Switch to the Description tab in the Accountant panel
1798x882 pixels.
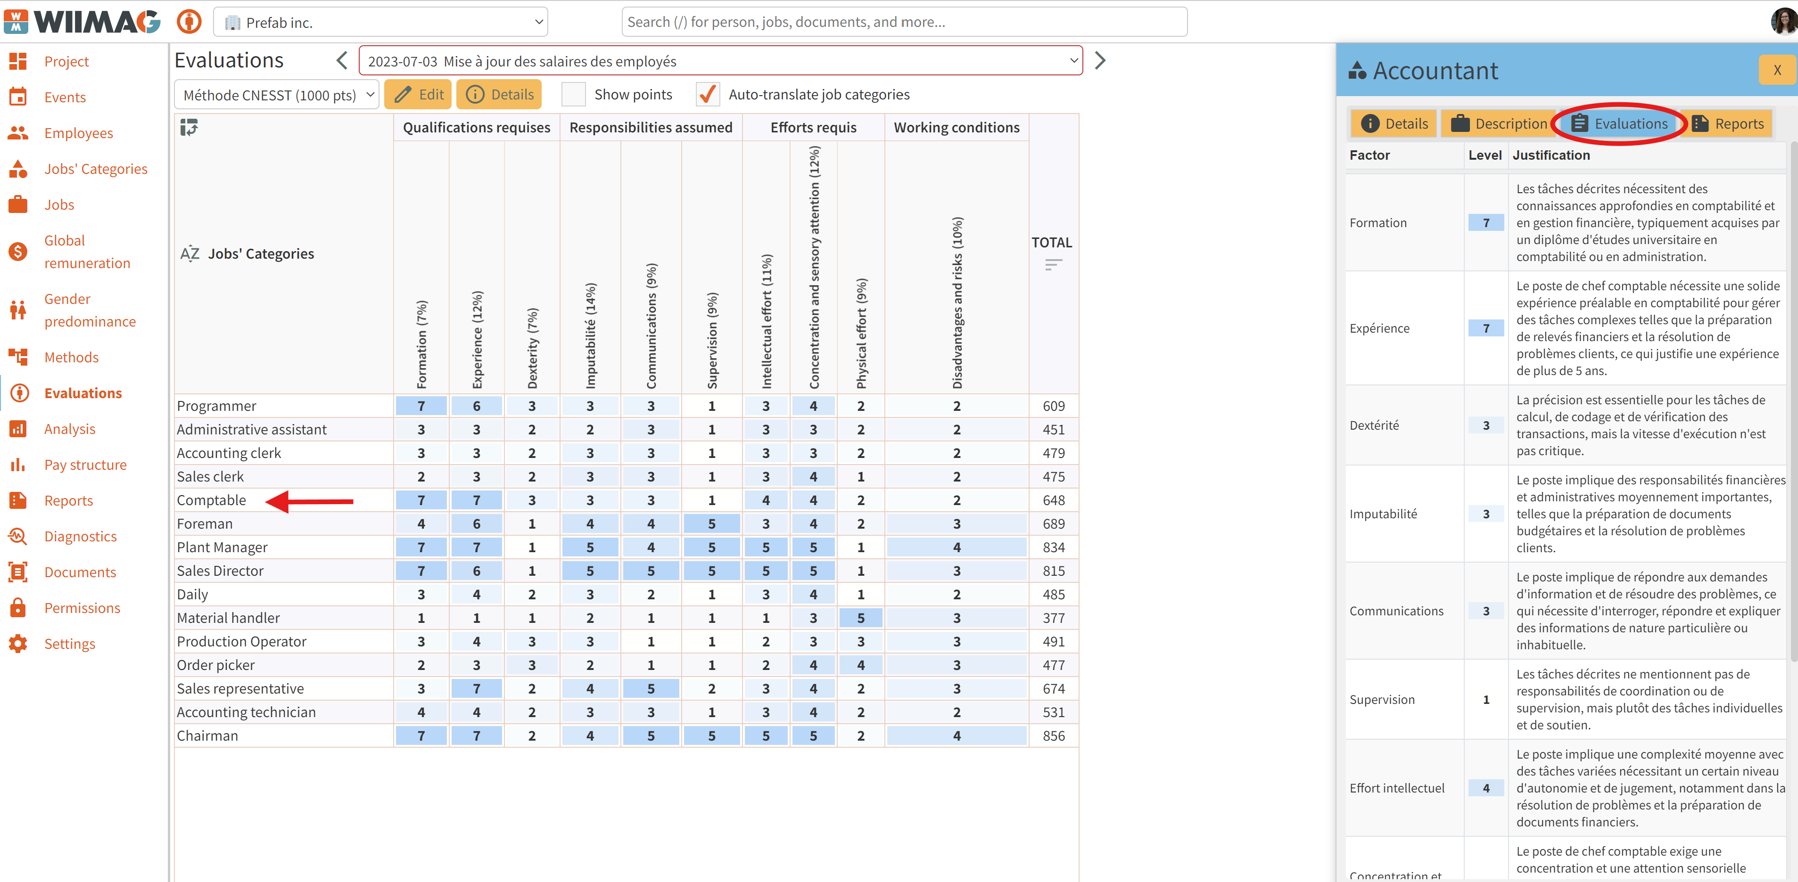tap(1499, 123)
